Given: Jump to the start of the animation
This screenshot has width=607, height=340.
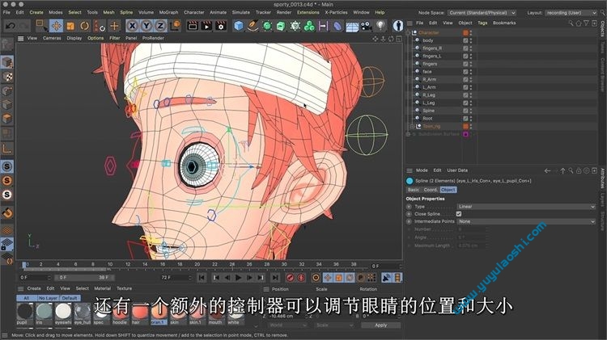Looking at the screenshot, I should [x=202, y=277].
